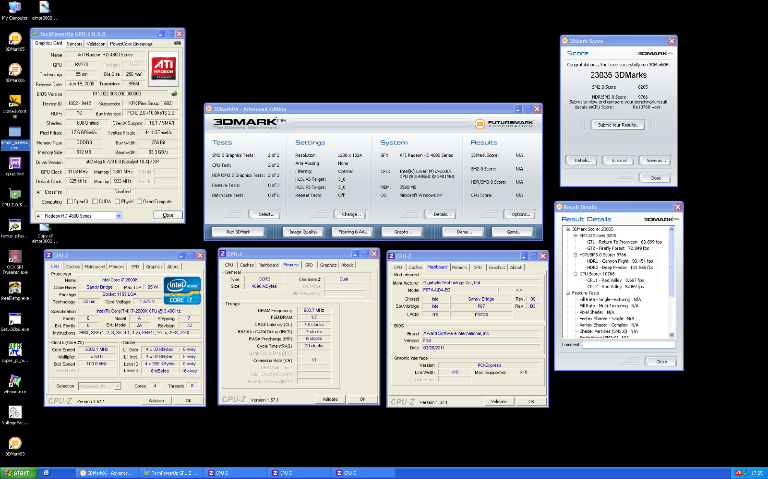The height and width of the screenshot is (479, 768).
Task: Click the Graphs... button in 3DMark06
Action: [403, 232]
